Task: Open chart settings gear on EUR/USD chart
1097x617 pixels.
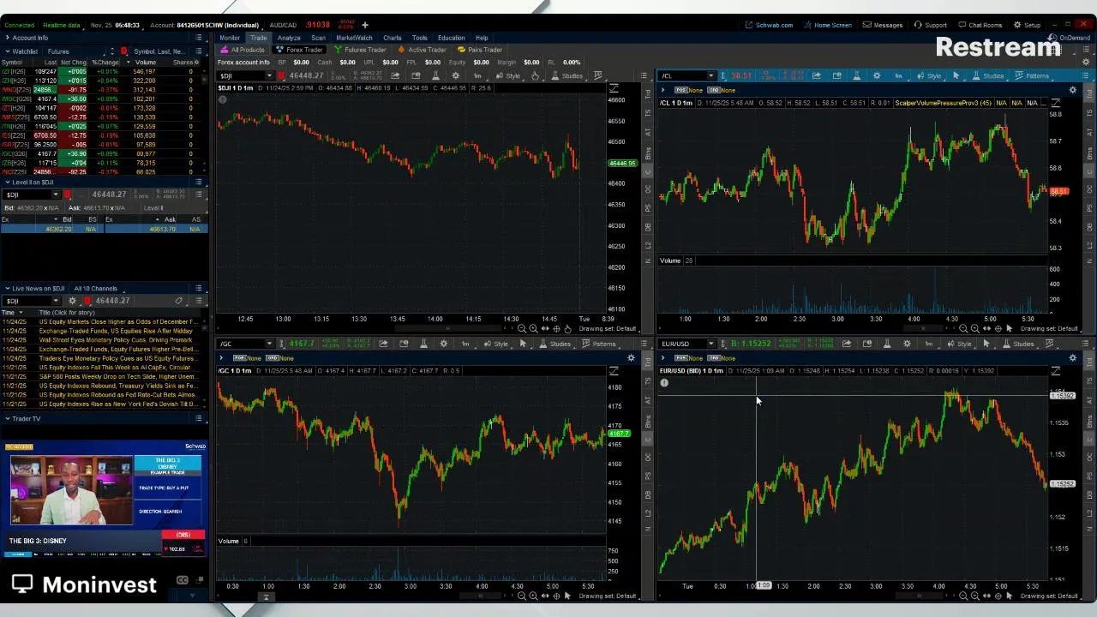Action: pyautogui.click(x=907, y=344)
